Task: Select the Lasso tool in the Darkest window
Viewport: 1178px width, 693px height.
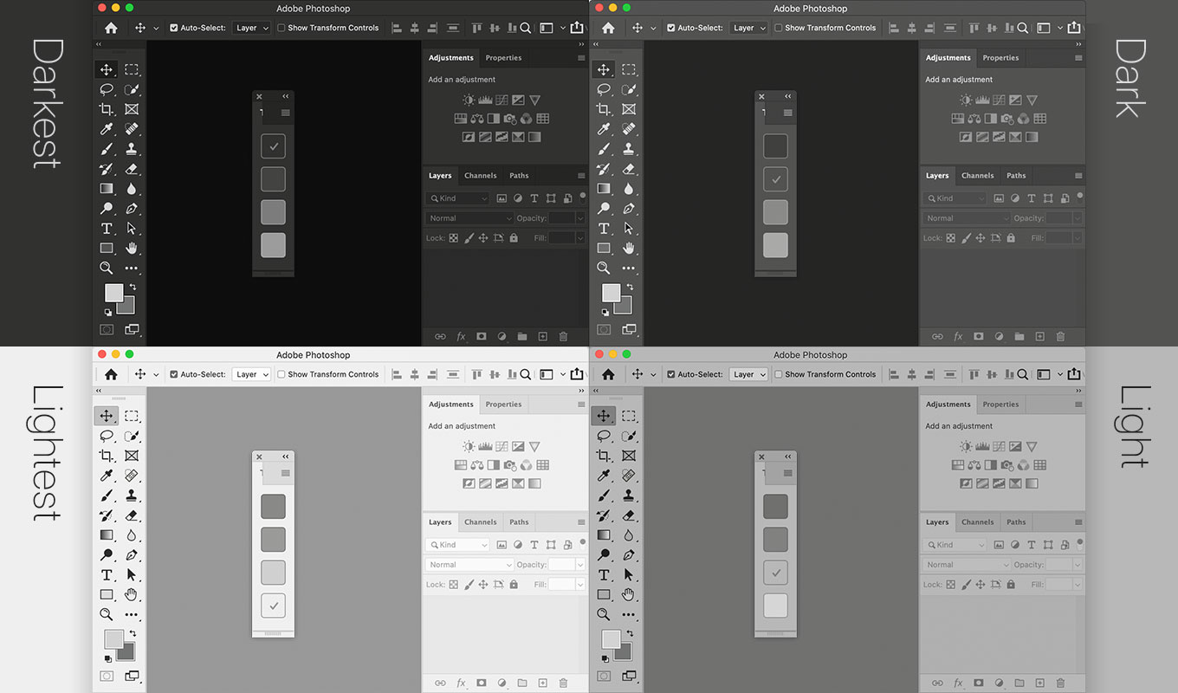Action: click(107, 89)
